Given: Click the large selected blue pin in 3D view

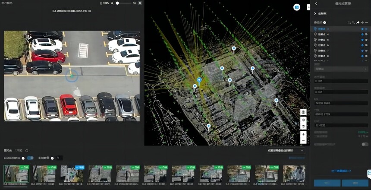Looking at the screenshot, I should (x=199, y=81).
